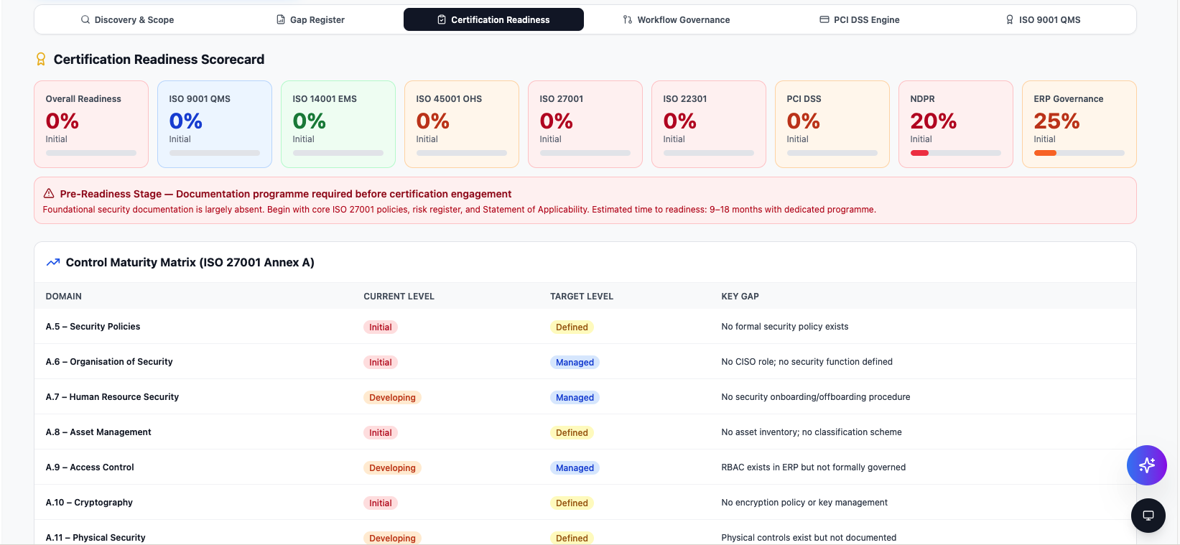Viewport: 1180px width, 545px height.
Task: Click the award ribbon icon beside Certification Readiness Scorecard
Action: (x=41, y=60)
